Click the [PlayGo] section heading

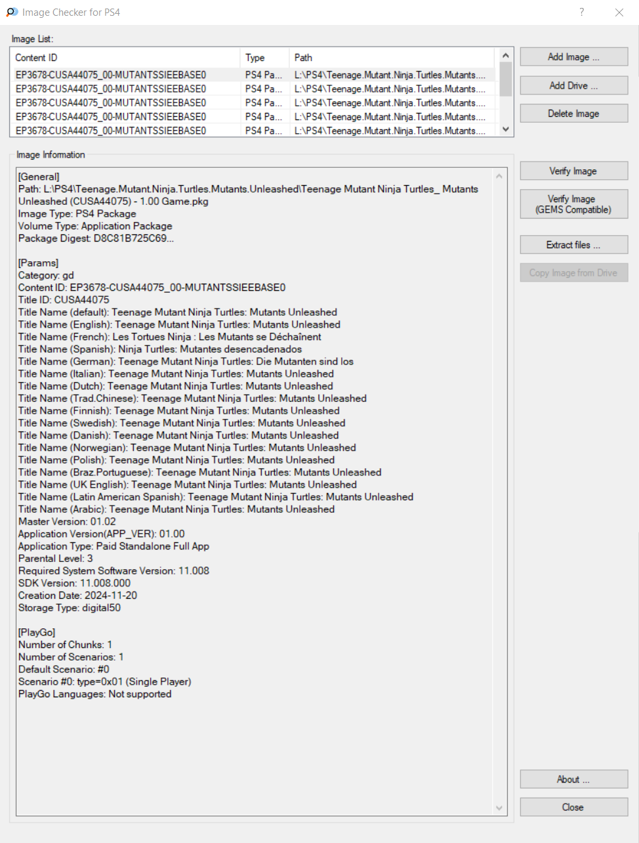click(x=37, y=632)
